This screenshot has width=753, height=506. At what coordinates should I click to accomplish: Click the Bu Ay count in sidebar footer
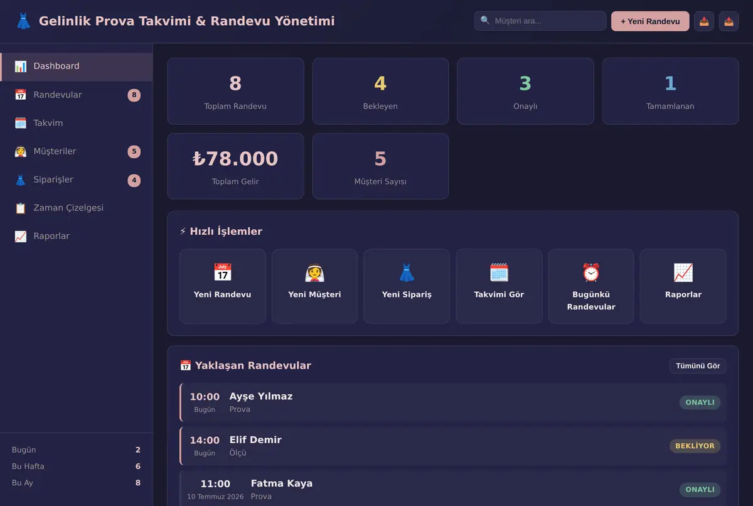(138, 483)
